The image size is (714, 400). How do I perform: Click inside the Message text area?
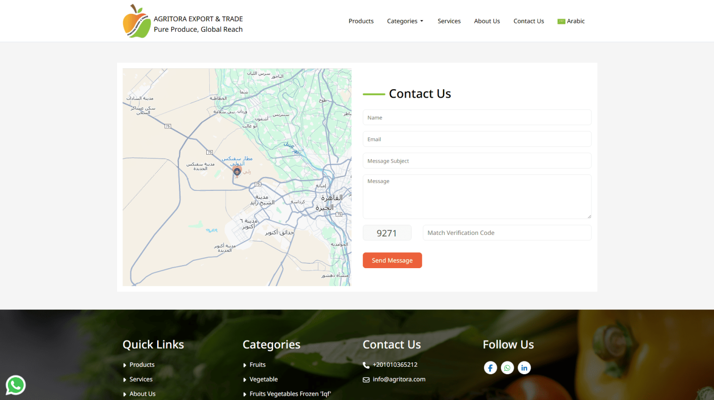[x=477, y=196]
